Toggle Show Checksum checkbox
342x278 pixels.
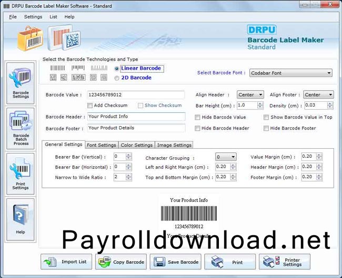coord(140,106)
